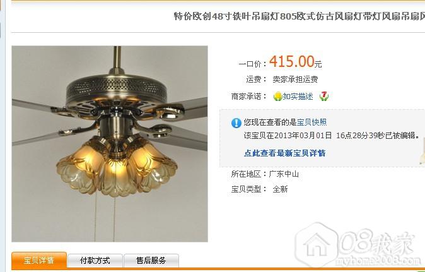Click the 全新 item type value
This screenshot has height=272, width=425.
tap(280, 189)
